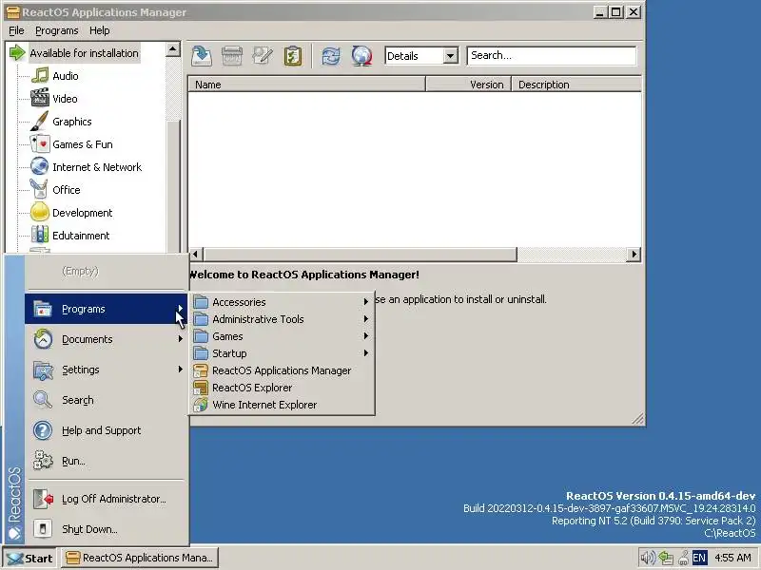Screen dimensions: 761x570
Task: Select the Audio category
Action: 65,76
